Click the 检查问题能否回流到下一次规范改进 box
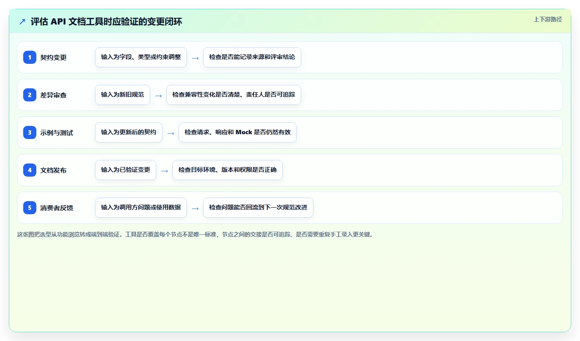Image resolution: width=580 pixels, height=341 pixels. point(258,208)
